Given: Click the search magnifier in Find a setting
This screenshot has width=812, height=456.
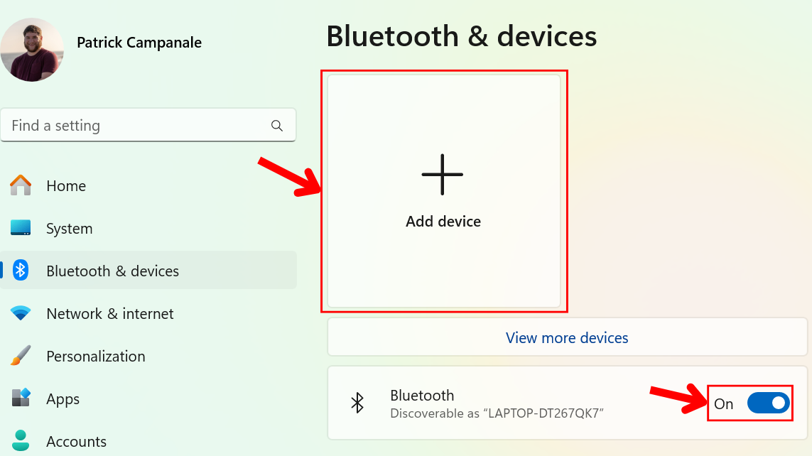Looking at the screenshot, I should point(276,125).
